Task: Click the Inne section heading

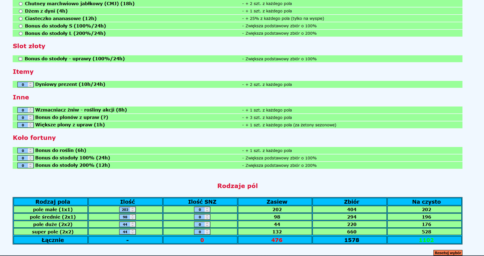Action: (21, 97)
